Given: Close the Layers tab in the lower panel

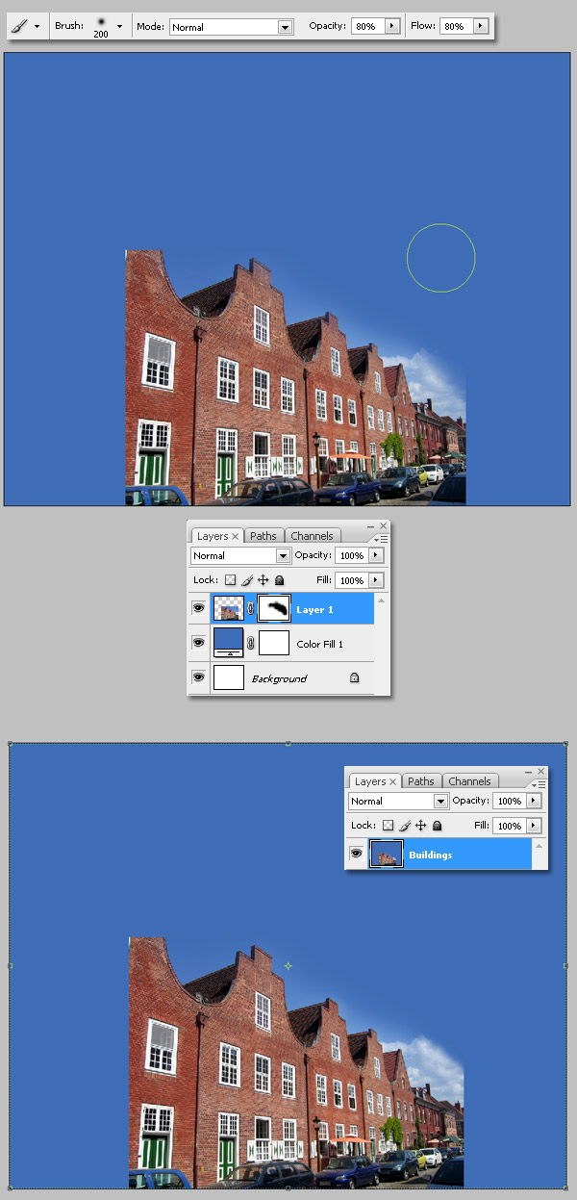Looking at the screenshot, I should (x=393, y=782).
